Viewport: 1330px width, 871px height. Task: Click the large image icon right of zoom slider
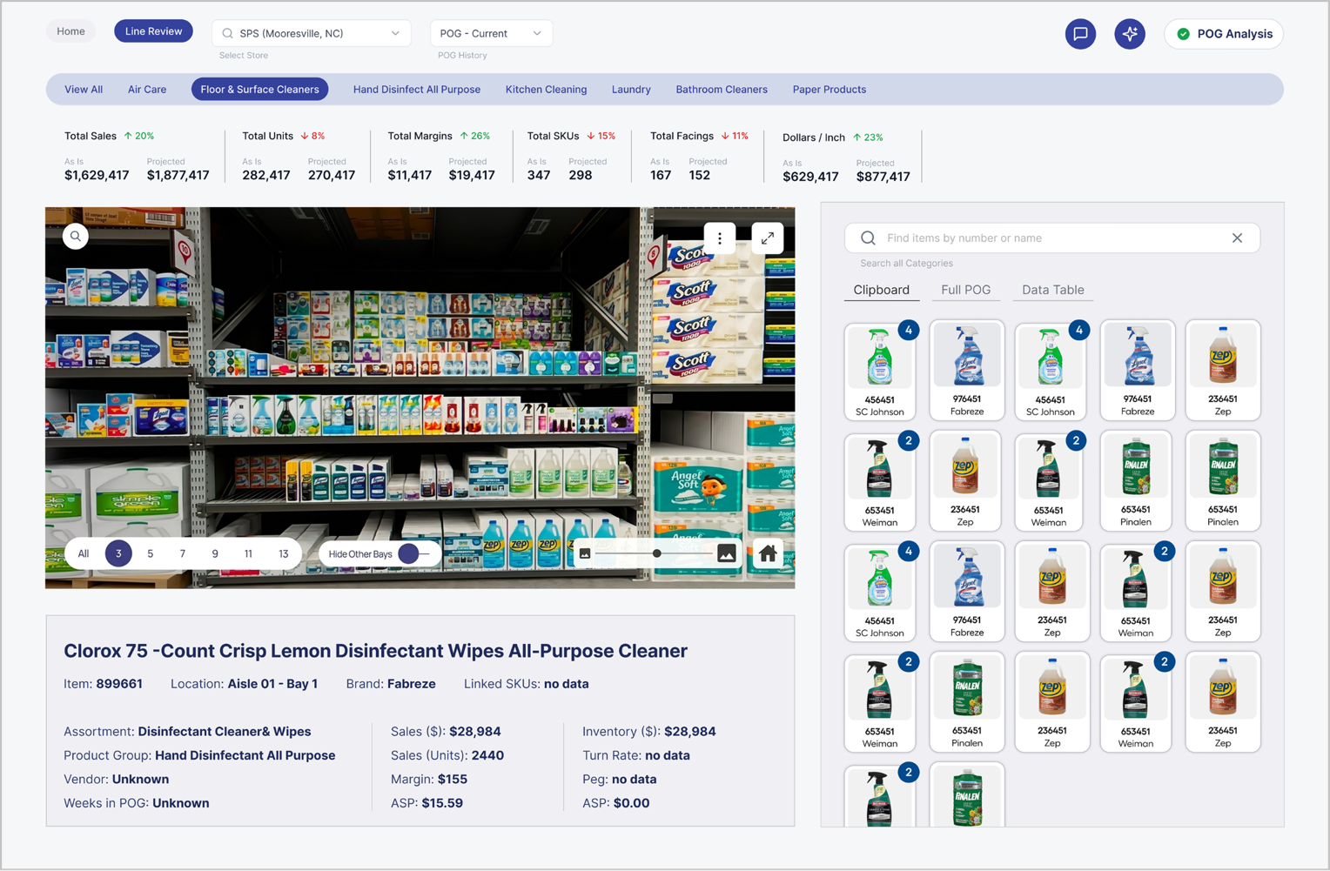(727, 553)
